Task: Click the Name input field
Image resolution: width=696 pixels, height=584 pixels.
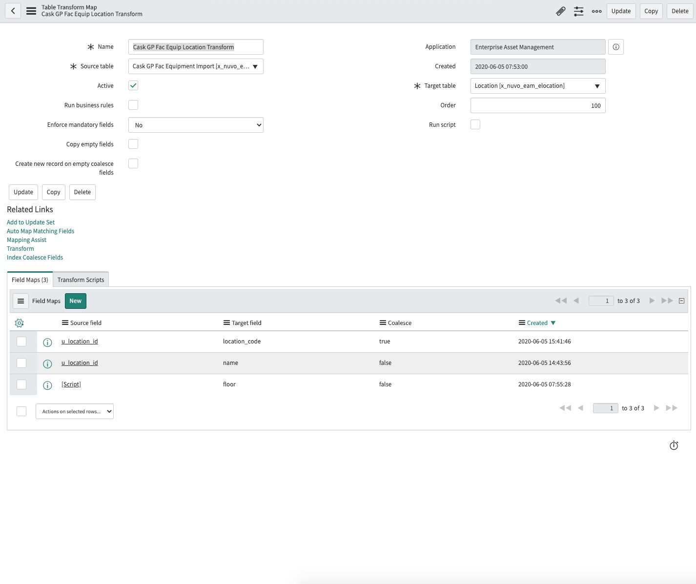Action: [x=196, y=47]
